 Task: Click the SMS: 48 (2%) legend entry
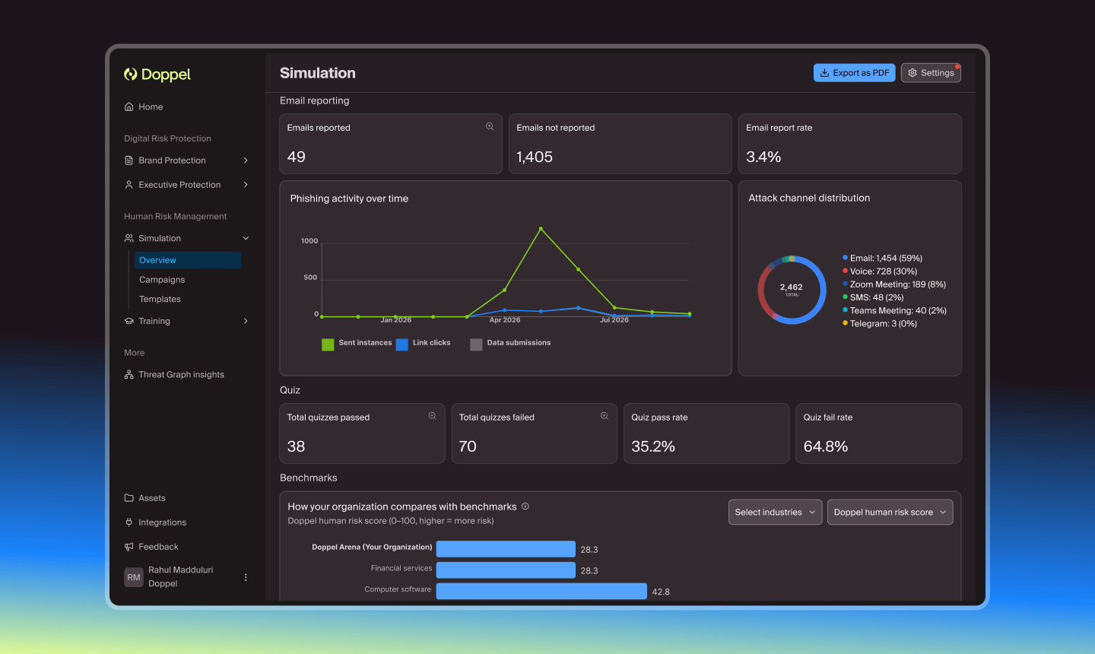[x=873, y=297]
